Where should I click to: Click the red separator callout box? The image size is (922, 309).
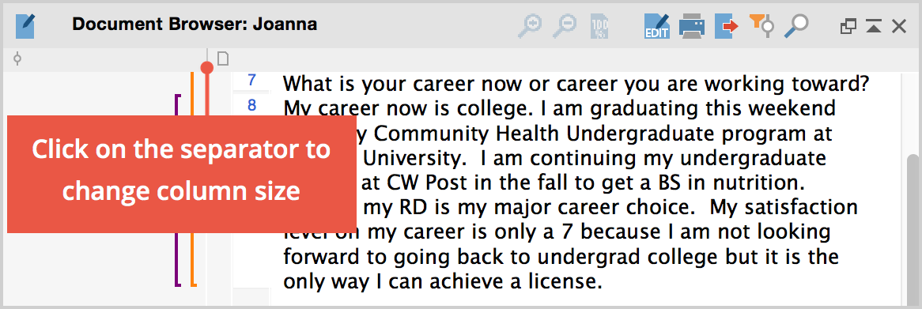click(182, 174)
